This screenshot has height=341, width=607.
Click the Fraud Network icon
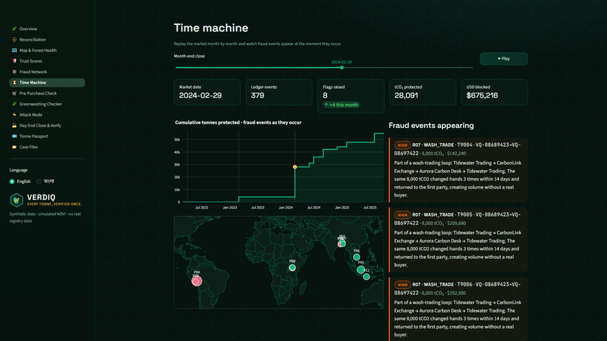[14, 72]
